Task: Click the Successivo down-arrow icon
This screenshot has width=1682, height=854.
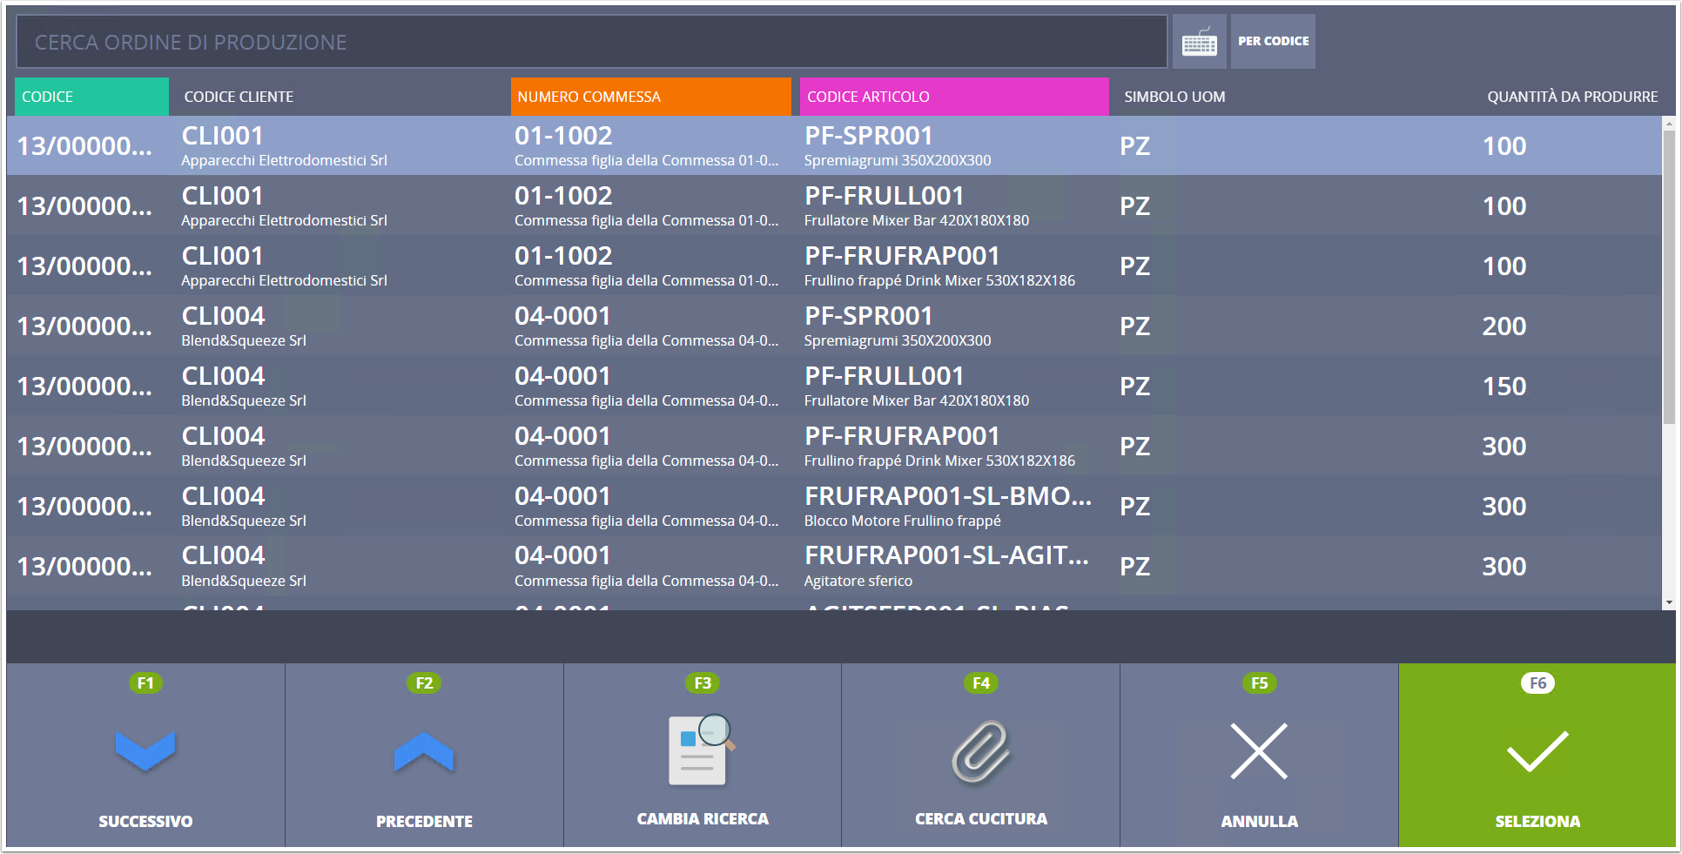Action: pos(145,750)
